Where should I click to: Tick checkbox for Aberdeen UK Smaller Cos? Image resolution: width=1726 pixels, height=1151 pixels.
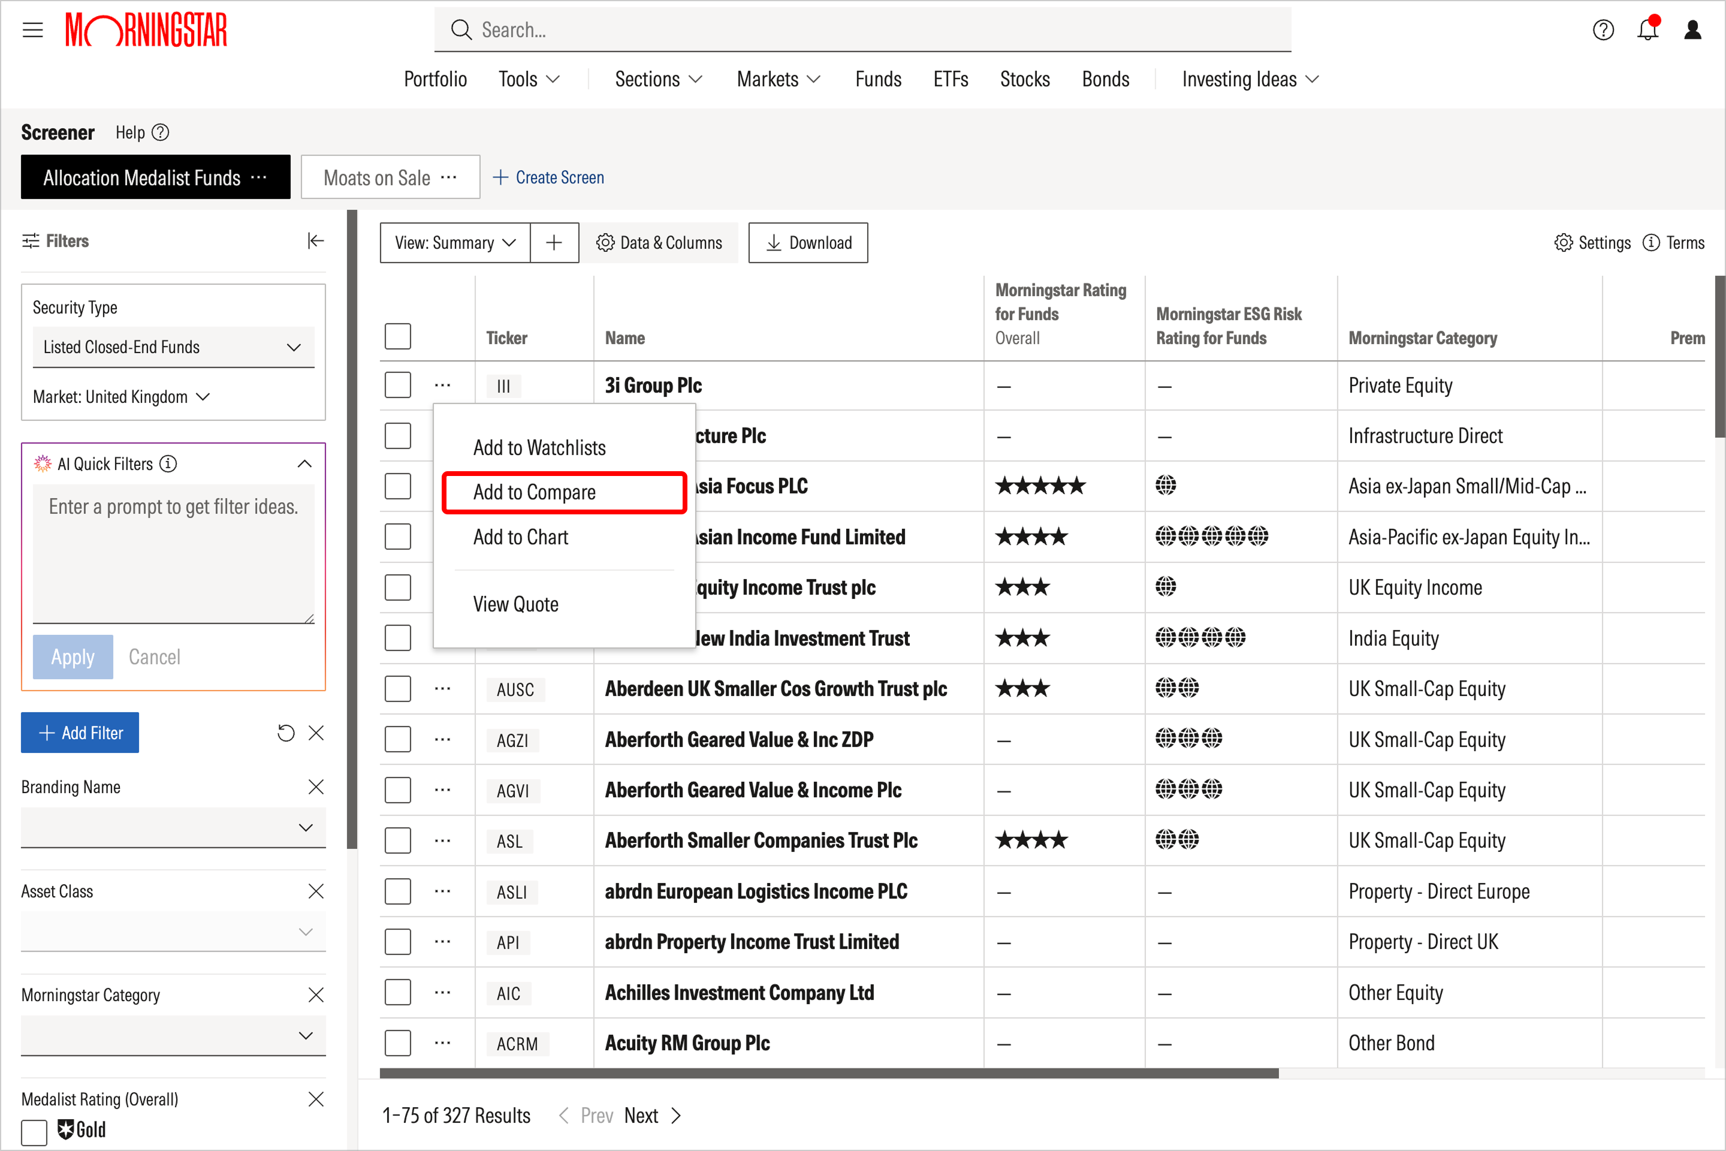point(398,689)
